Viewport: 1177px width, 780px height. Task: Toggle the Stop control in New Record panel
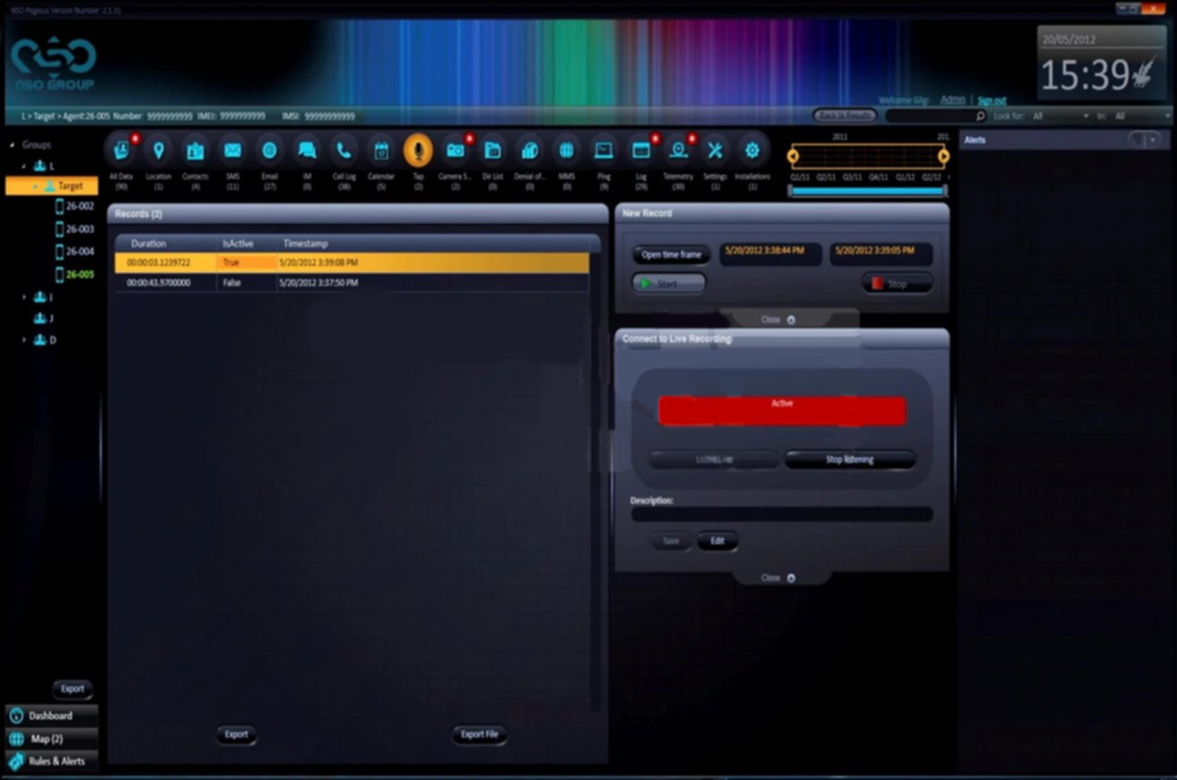[x=895, y=283]
